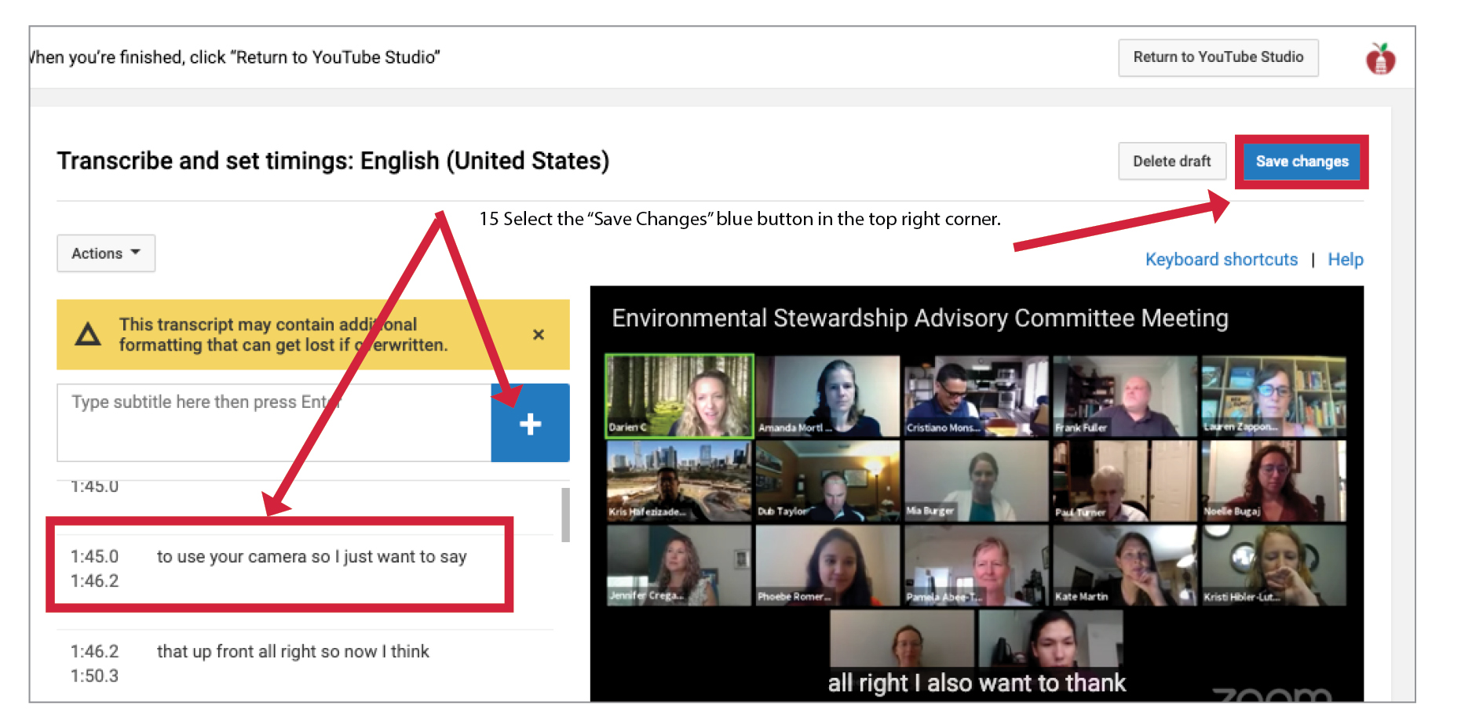Select the 'to use your camera' caption line
This screenshot has width=1472, height=728.
(312, 557)
